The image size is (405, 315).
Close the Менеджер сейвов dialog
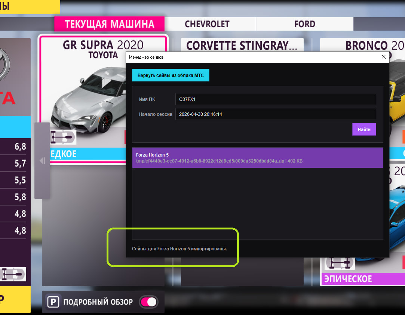pyautogui.click(x=384, y=57)
